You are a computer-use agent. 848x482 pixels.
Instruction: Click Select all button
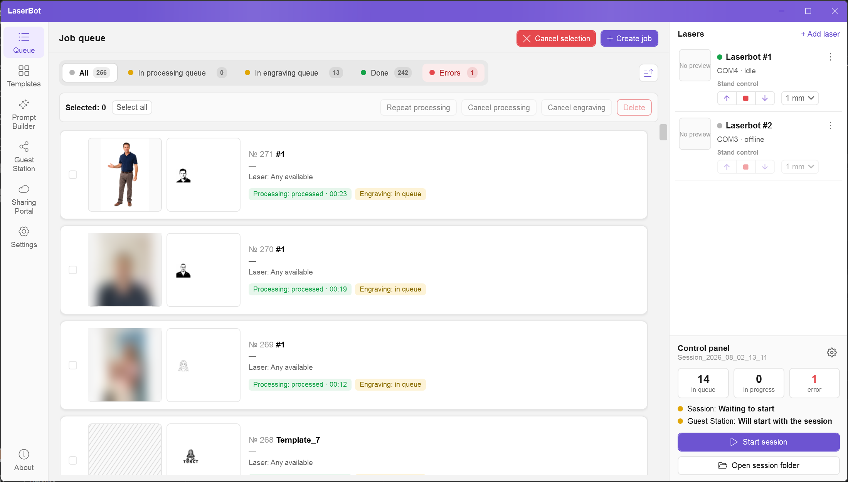click(x=132, y=107)
